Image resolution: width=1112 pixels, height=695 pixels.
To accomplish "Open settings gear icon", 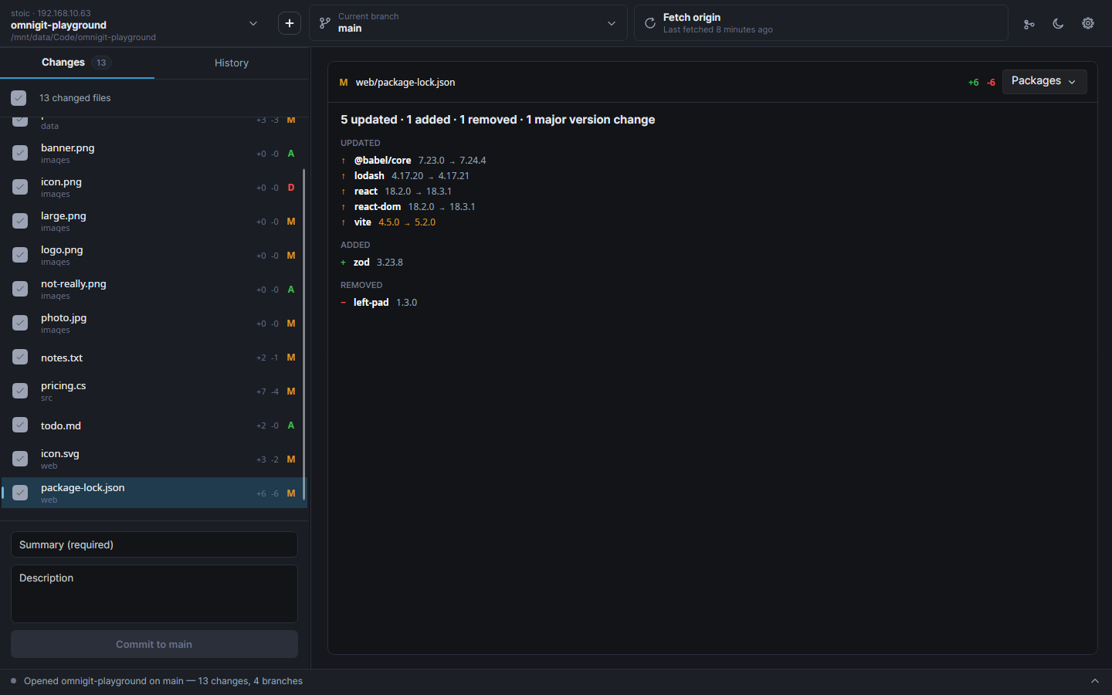I will pyautogui.click(x=1088, y=23).
